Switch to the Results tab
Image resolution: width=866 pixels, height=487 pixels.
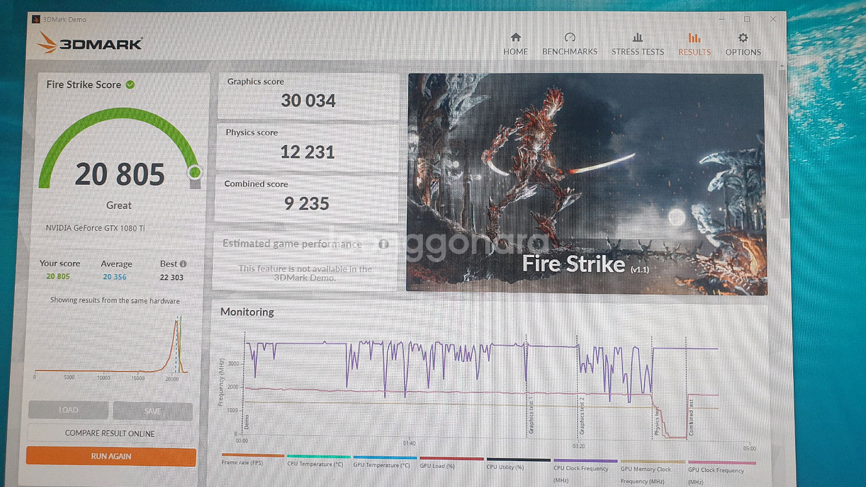(694, 44)
